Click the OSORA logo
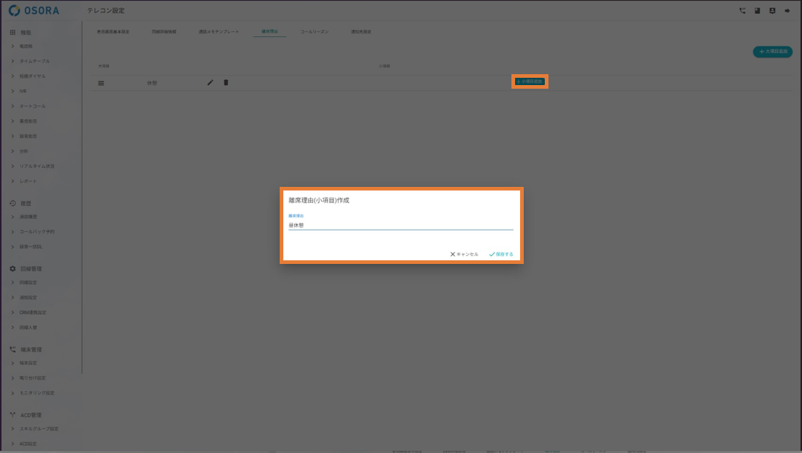 pos(35,11)
